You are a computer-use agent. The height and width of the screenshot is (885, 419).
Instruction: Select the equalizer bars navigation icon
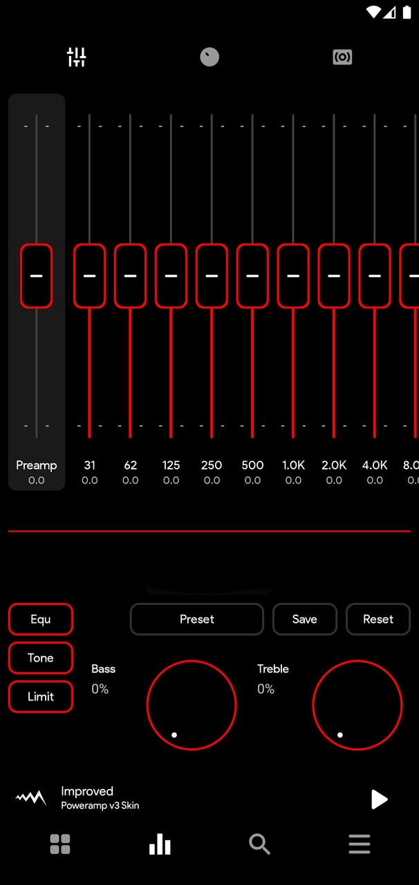coord(160,844)
